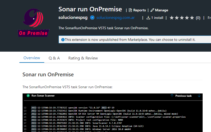Viewport: 211px width, 132px height.
Task: Click log line 17 SonarScanner 4.7.0.2747
Action: (76, 123)
